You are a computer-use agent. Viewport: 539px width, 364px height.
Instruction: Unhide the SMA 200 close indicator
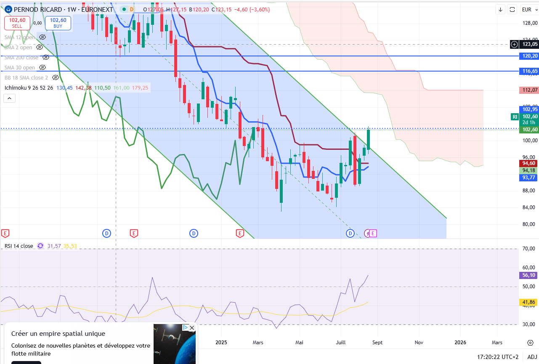tap(46, 57)
